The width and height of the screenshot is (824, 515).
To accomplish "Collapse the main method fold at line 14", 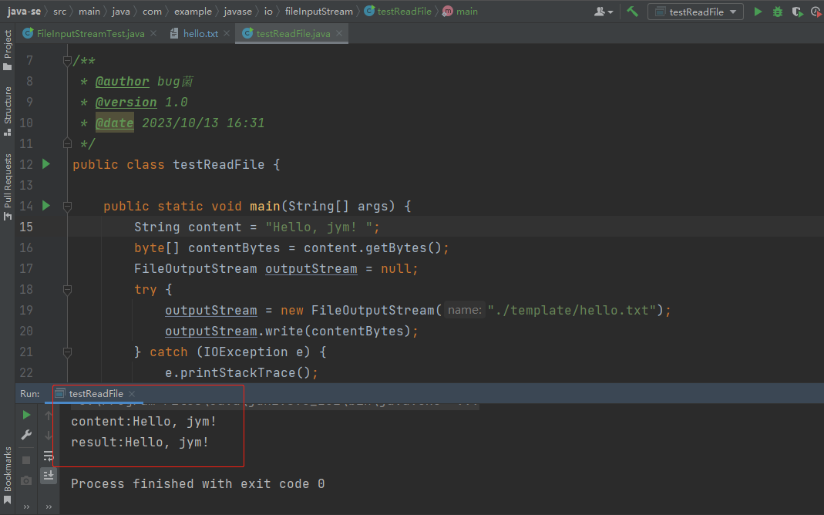I will click(67, 207).
